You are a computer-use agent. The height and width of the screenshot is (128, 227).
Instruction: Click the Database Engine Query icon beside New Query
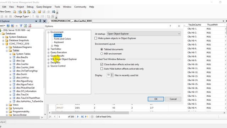[x=15, y=12]
